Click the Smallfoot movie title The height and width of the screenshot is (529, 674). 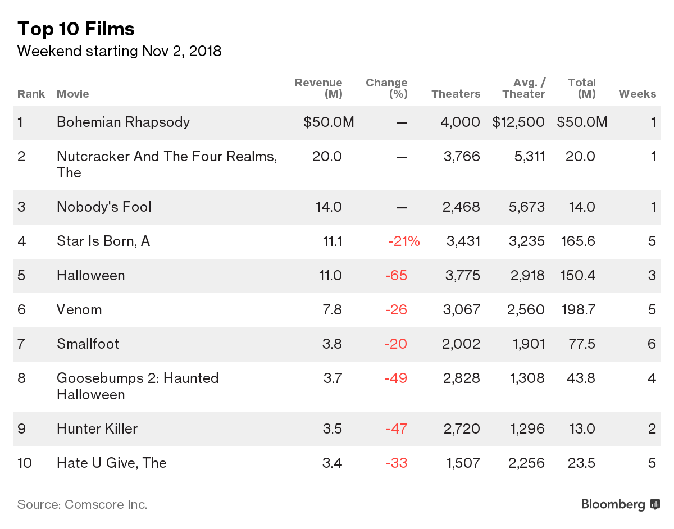tap(88, 344)
